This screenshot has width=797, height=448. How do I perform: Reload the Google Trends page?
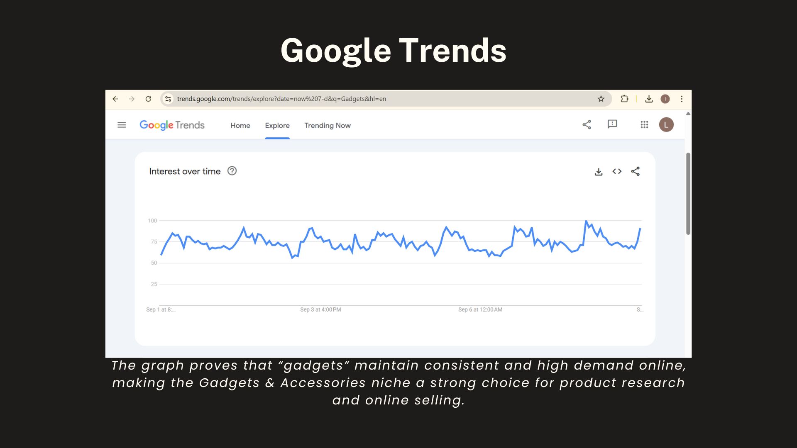148,99
